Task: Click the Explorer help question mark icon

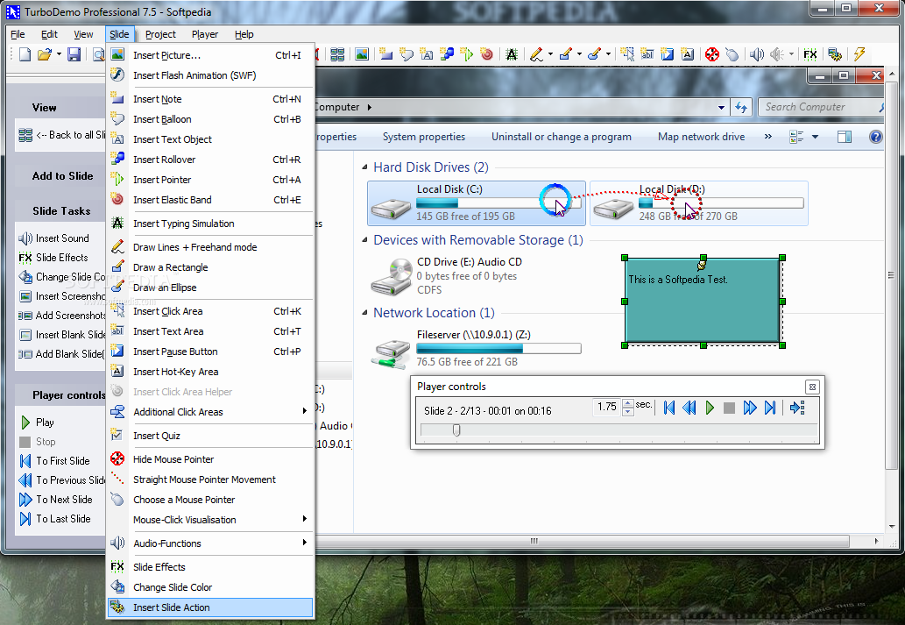Action: pyautogui.click(x=875, y=137)
